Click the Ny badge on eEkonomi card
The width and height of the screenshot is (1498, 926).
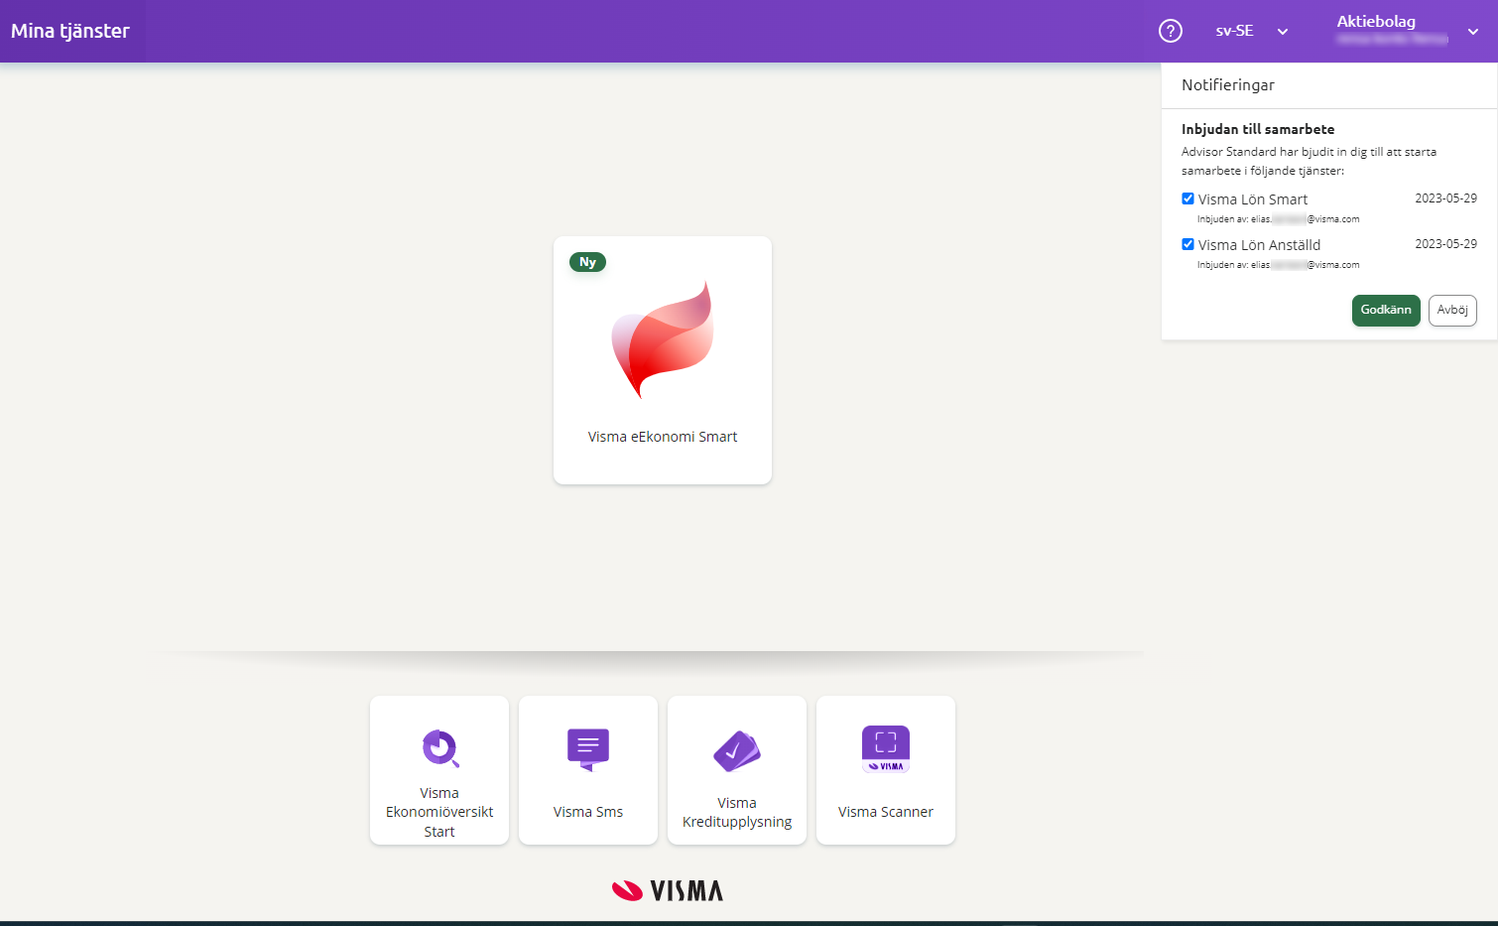(x=587, y=262)
